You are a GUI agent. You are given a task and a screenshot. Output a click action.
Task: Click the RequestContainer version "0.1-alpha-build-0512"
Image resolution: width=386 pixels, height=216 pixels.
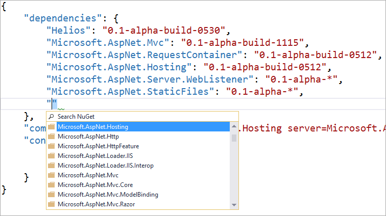pyautogui.click(x=316, y=55)
